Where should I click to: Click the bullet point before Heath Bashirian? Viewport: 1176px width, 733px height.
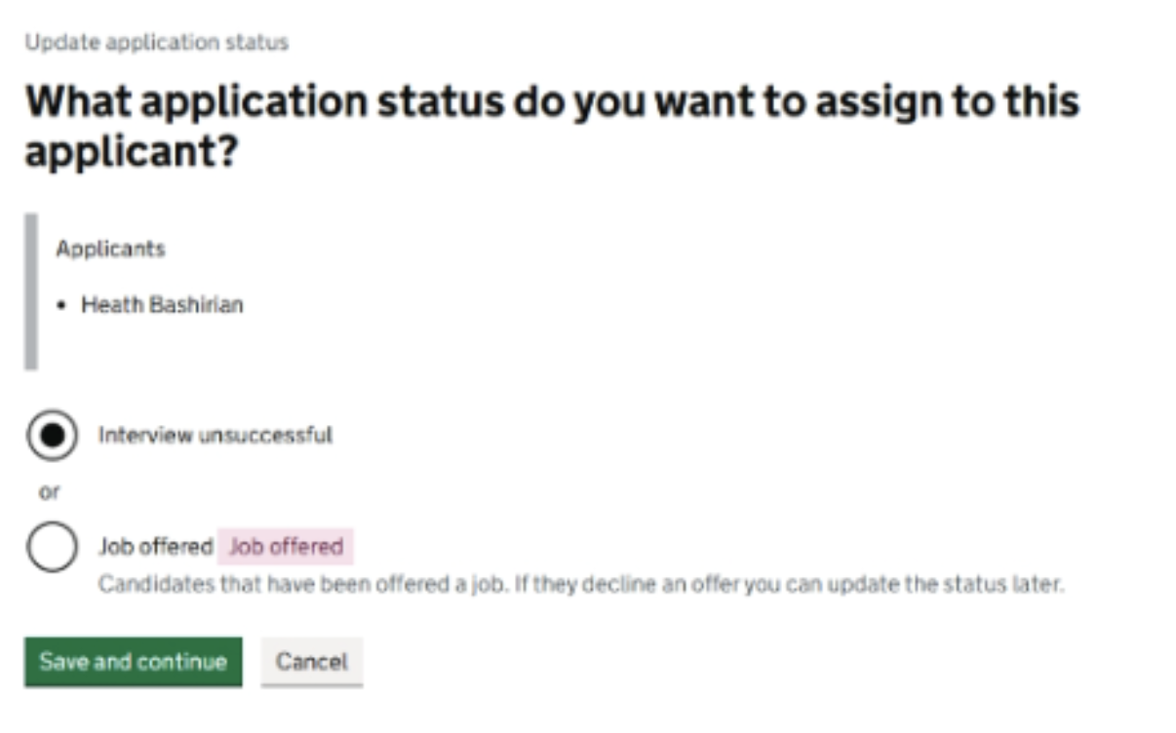[x=61, y=306]
